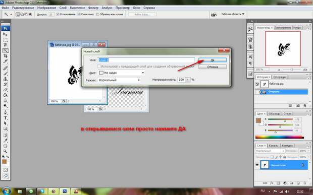313x195 pixels.
Task: Click the layer name input field
Action: tap(146, 60)
